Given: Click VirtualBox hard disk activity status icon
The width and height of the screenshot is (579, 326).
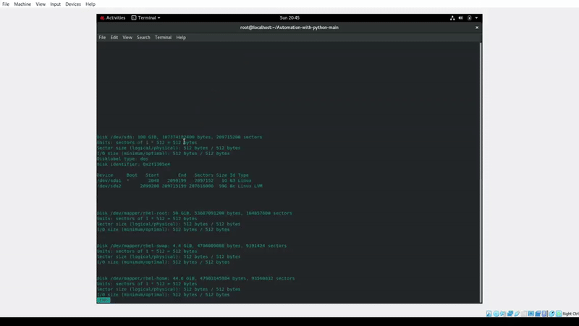Looking at the screenshot, I should tap(489, 314).
